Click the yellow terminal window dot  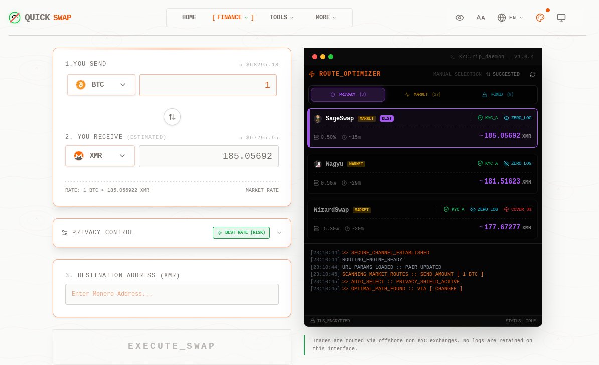[x=323, y=57]
